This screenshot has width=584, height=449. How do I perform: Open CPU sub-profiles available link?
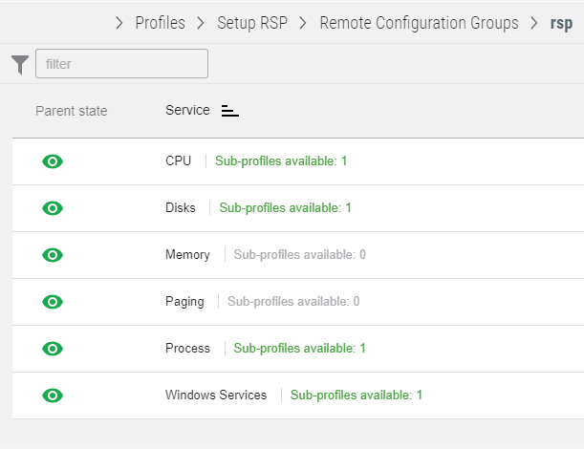point(281,160)
